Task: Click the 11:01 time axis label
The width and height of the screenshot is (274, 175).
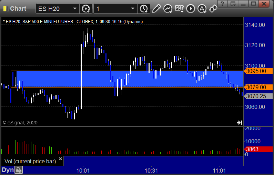Action: [220, 171]
